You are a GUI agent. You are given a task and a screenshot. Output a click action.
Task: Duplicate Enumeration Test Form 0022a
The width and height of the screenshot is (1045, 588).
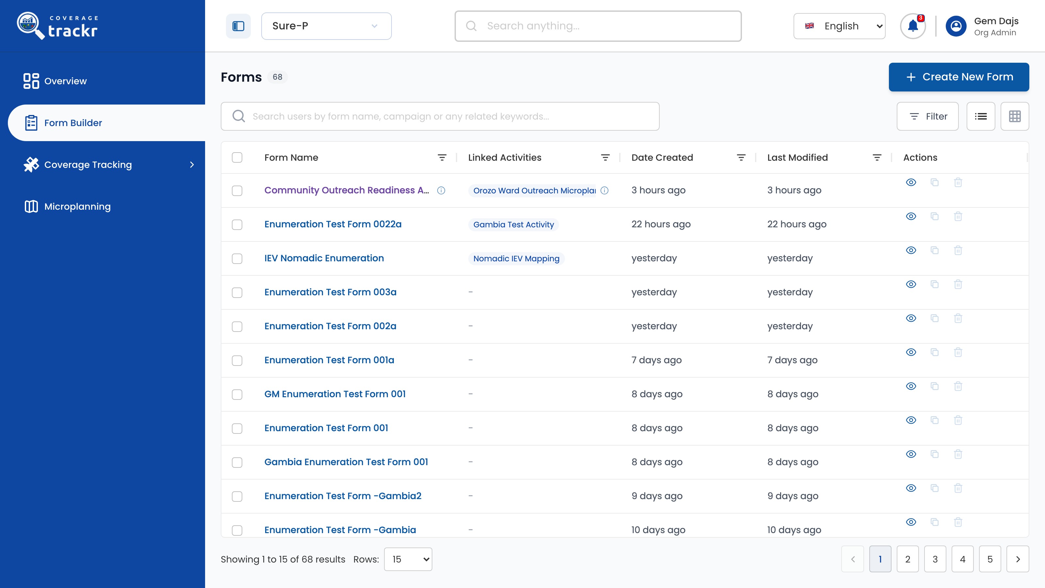[935, 216]
